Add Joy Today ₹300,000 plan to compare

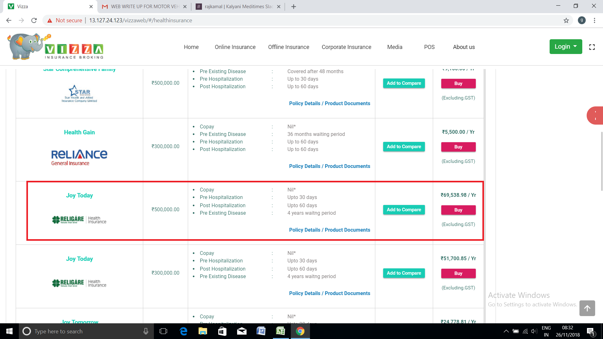[404, 273]
